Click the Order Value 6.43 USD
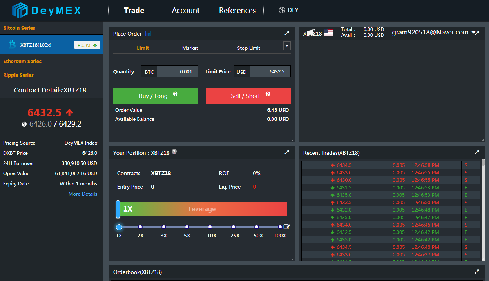The height and width of the screenshot is (281, 489). tap(278, 110)
